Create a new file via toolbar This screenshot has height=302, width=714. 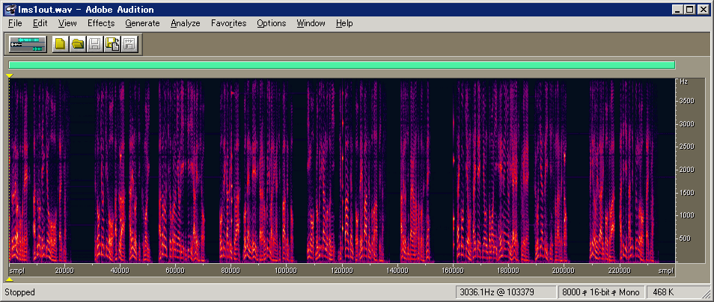click(61, 44)
